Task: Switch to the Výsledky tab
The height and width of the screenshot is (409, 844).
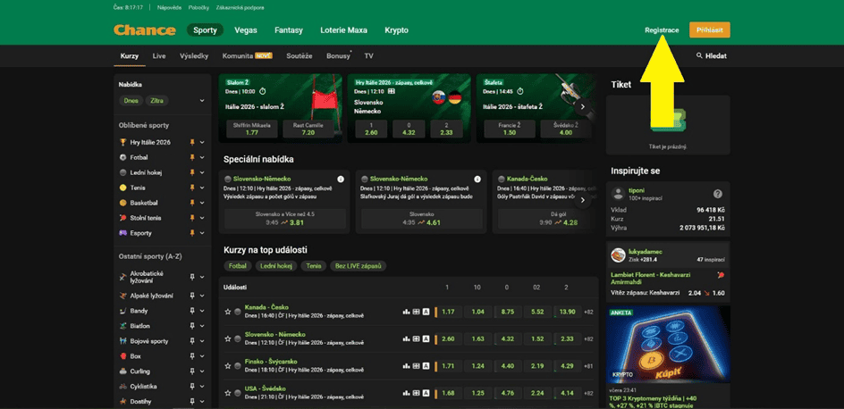Action: (194, 56)
